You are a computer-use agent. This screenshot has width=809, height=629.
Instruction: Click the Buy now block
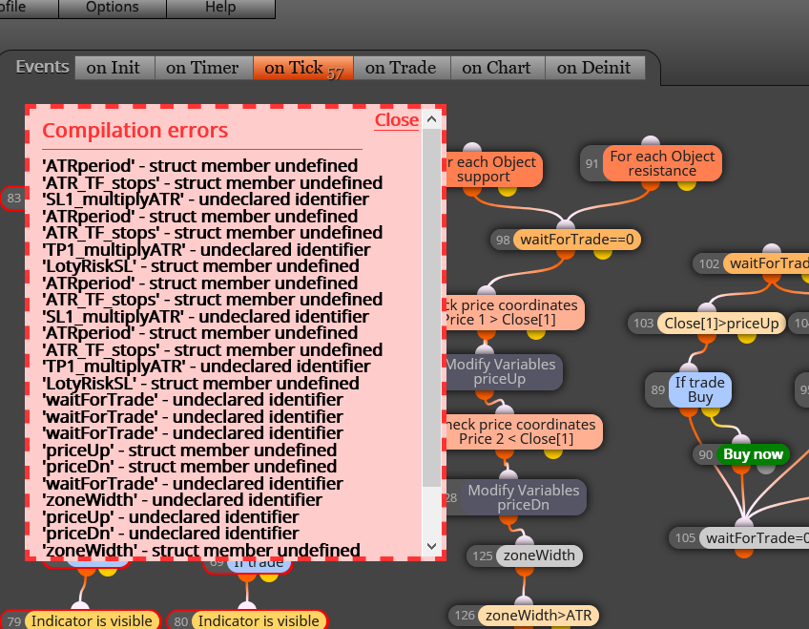(753, 454)
